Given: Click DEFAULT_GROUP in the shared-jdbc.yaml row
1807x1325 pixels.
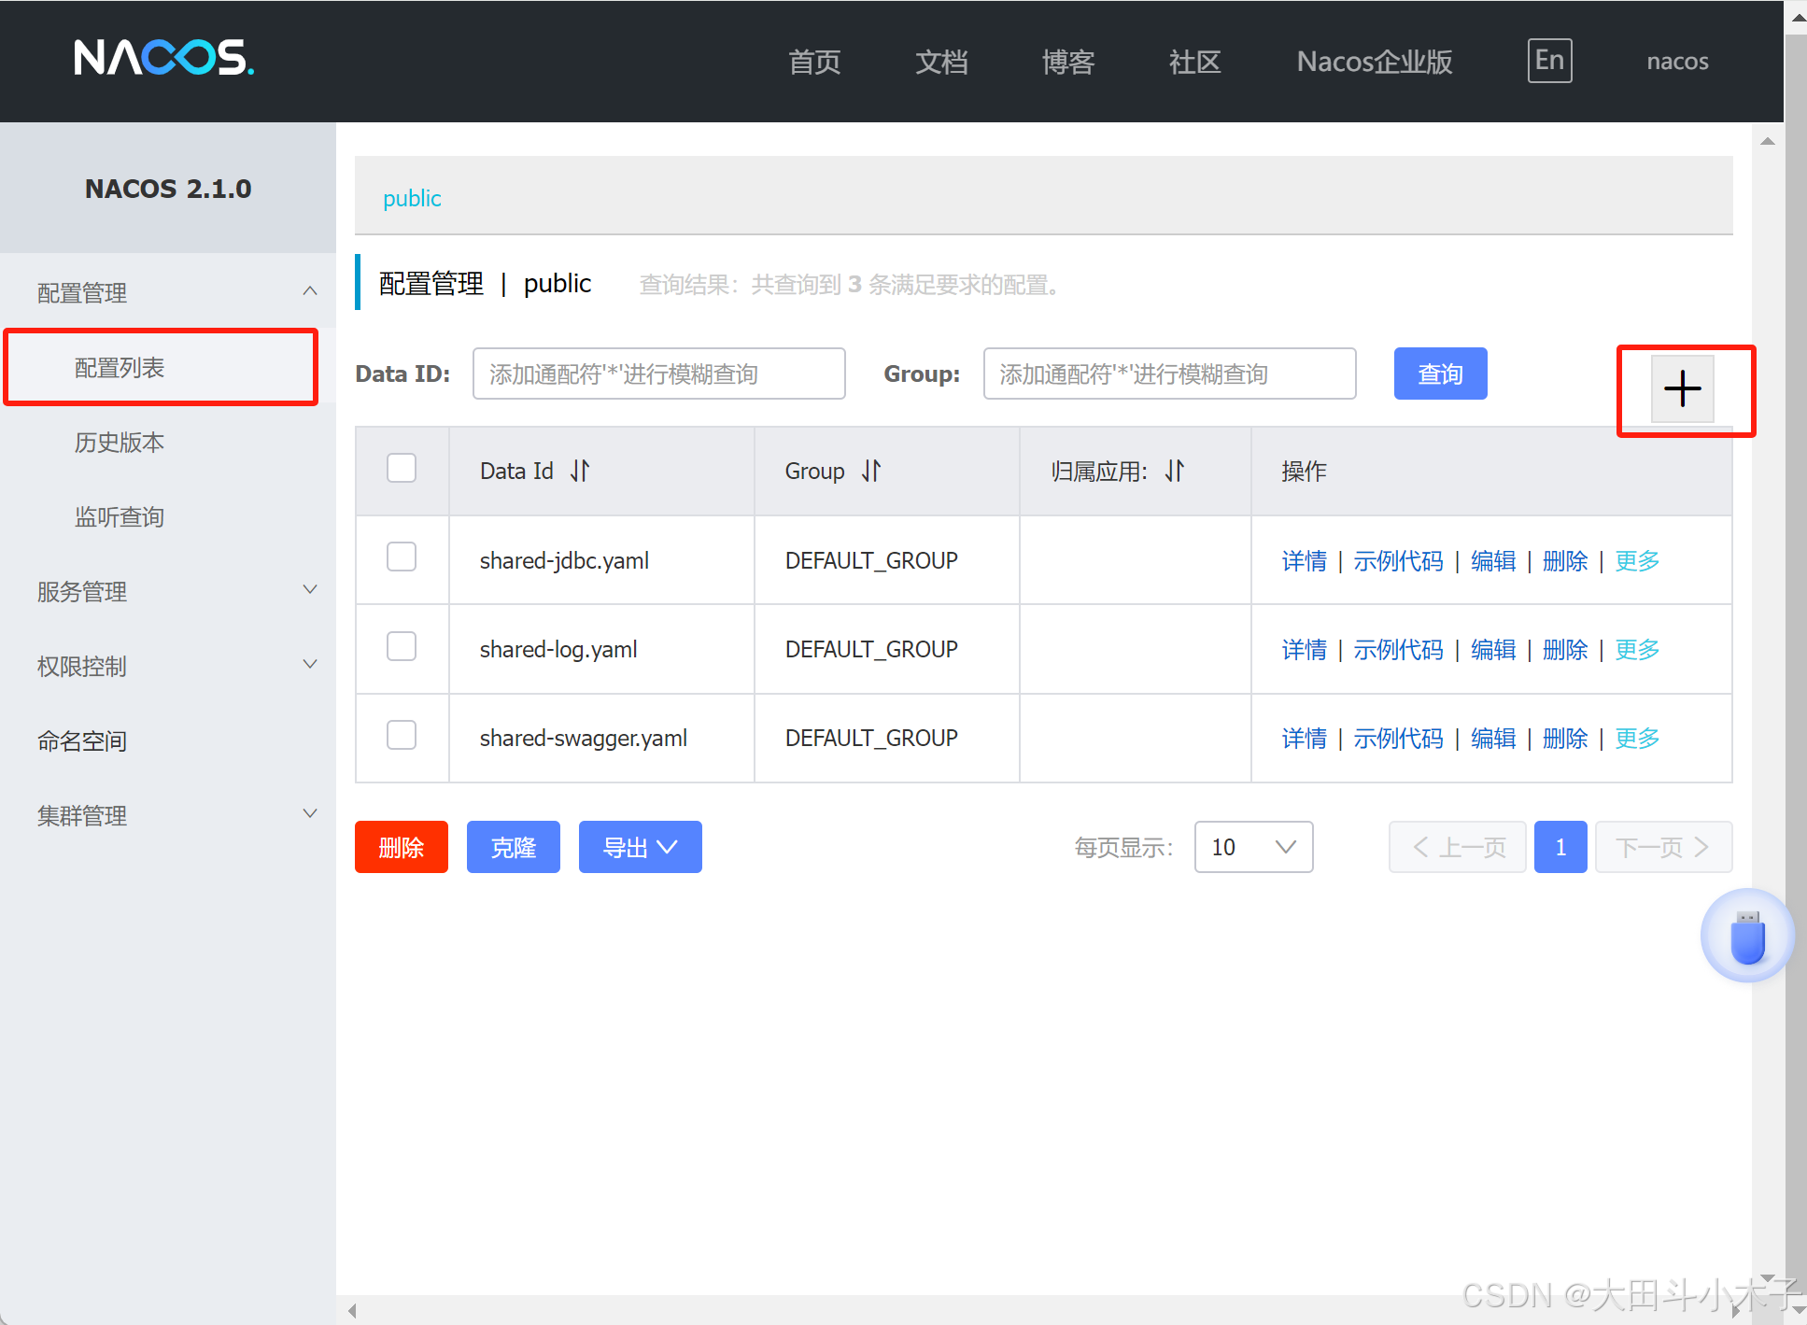Looking at the screenshot, I should pos(871,560).
